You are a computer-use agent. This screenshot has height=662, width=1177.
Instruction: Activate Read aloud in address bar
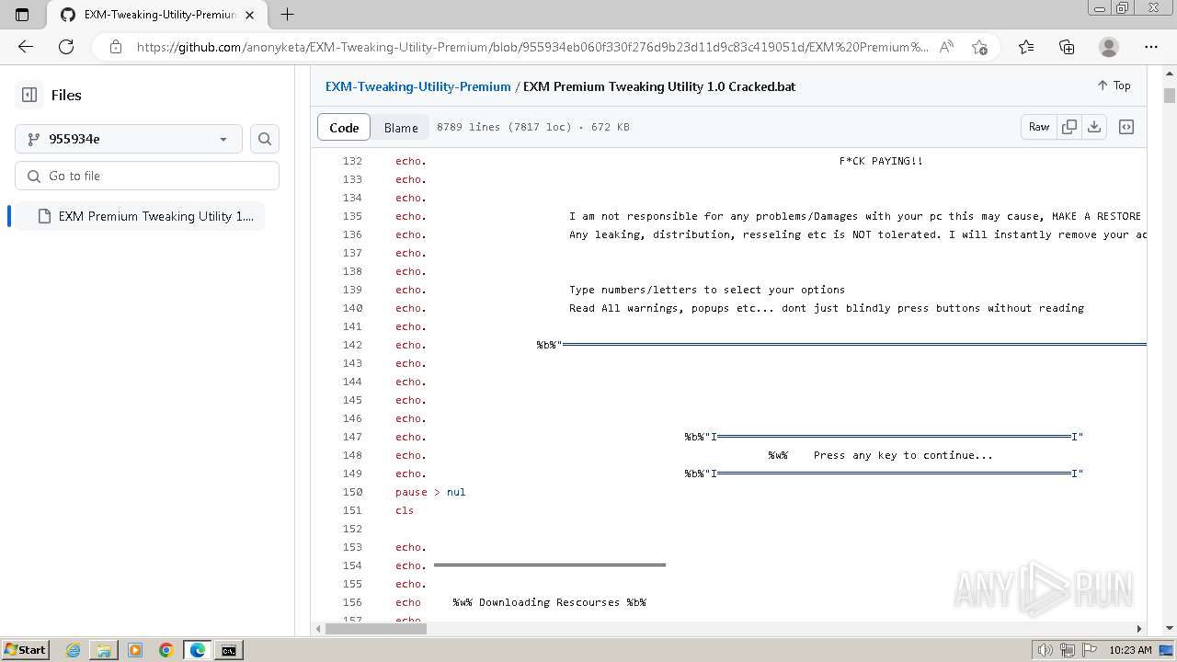[946, 47]
